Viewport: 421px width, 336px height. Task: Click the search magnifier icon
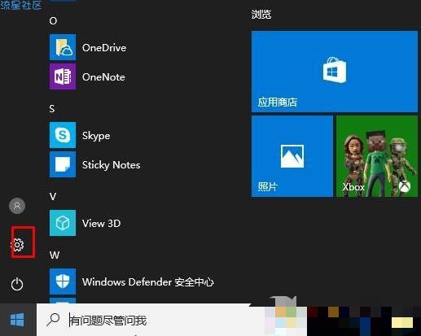pyautogui.click(x=53, y=320)
